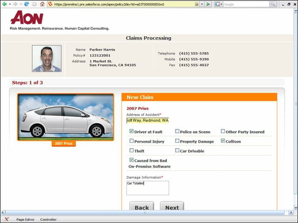
Task: Open the address bar dropdown arrow
Action: point(202,4)
